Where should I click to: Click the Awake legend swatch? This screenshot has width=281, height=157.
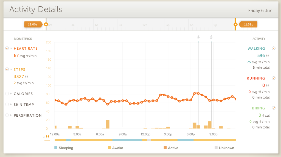(109, 148)
